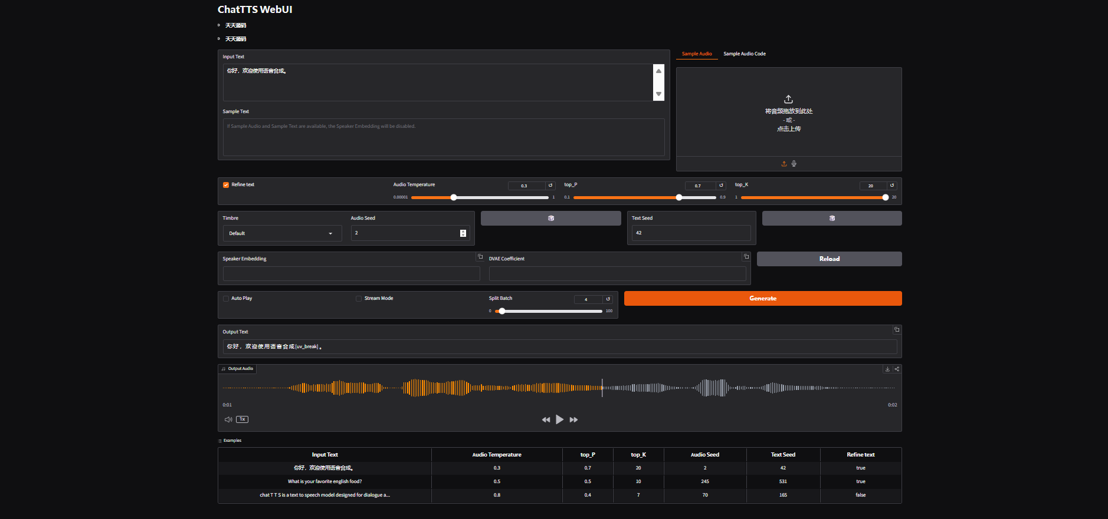This screenshot has height=519, width=1108.
Task: Rewind the output audio
Action: (546, 420)
